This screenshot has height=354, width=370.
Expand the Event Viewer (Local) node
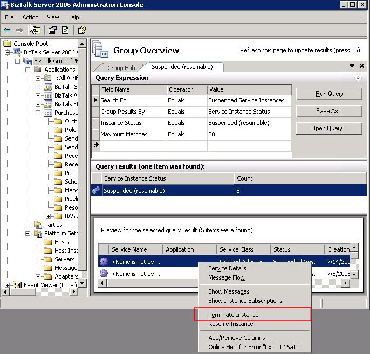point(7,285)
